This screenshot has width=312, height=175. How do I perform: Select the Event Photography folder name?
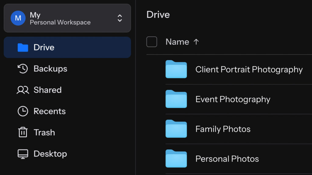pyautogui.click(x=233, y=100)
